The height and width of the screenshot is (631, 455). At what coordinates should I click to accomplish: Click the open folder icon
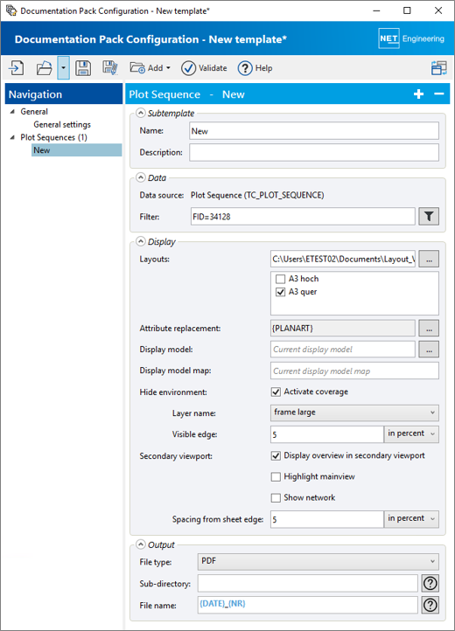click(x=44, y=68)
